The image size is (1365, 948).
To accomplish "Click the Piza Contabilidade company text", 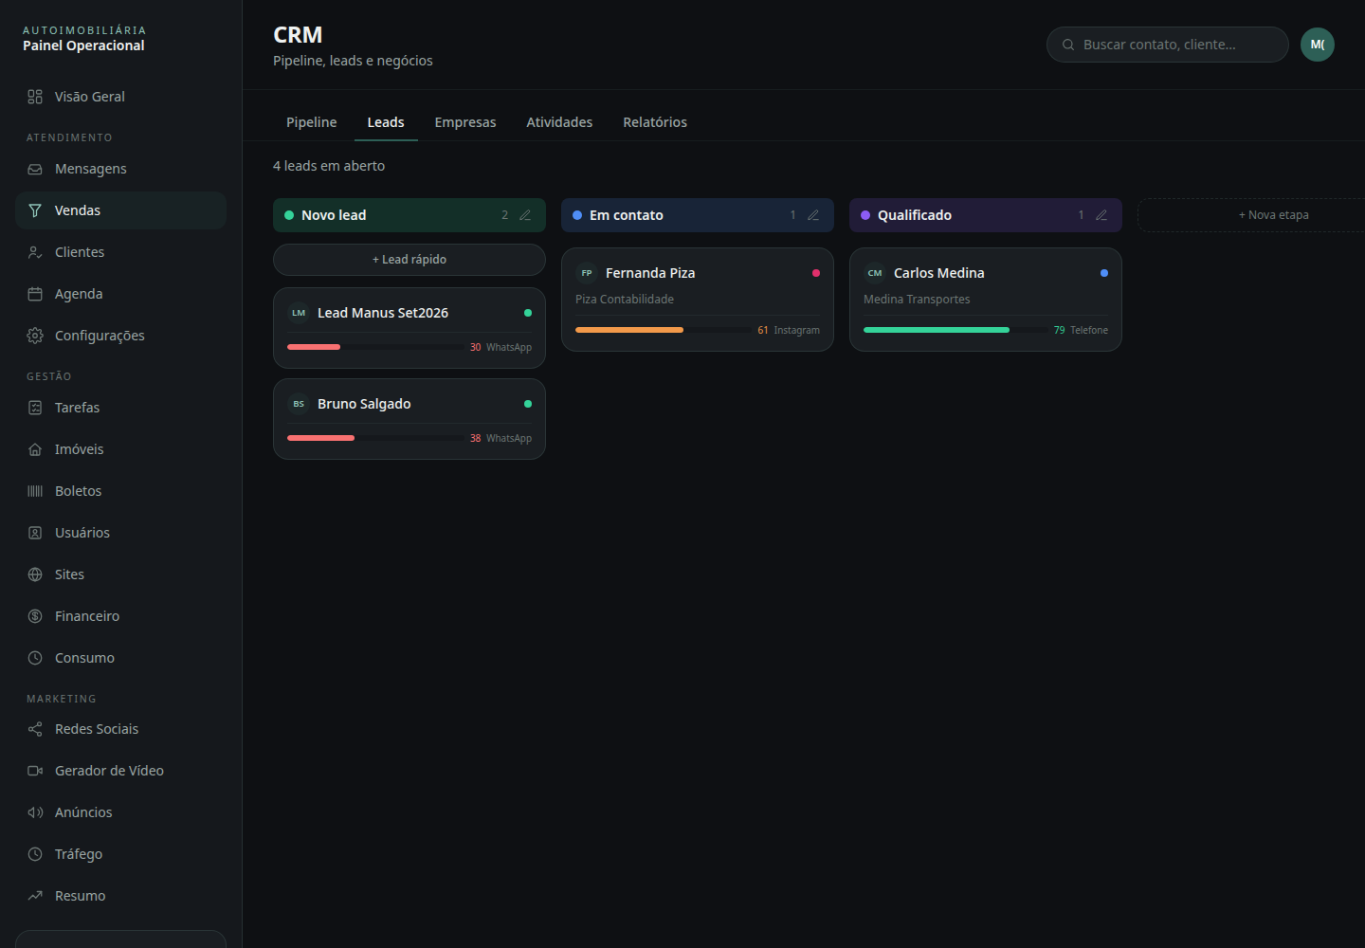I will 625,300.
